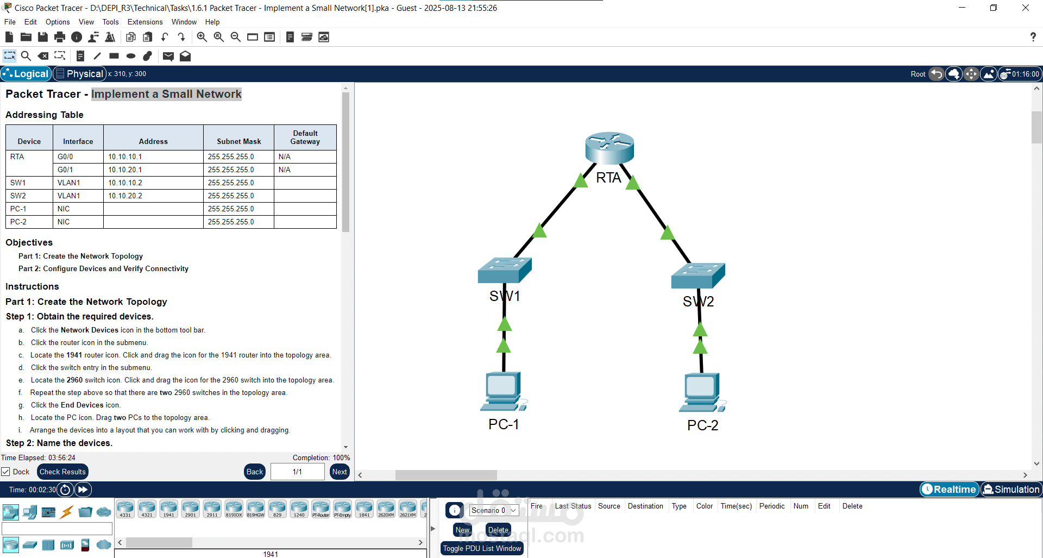Go Back in instructions
The height and width of the screenshot is (558, 1043).
click(x=255, y=472)
